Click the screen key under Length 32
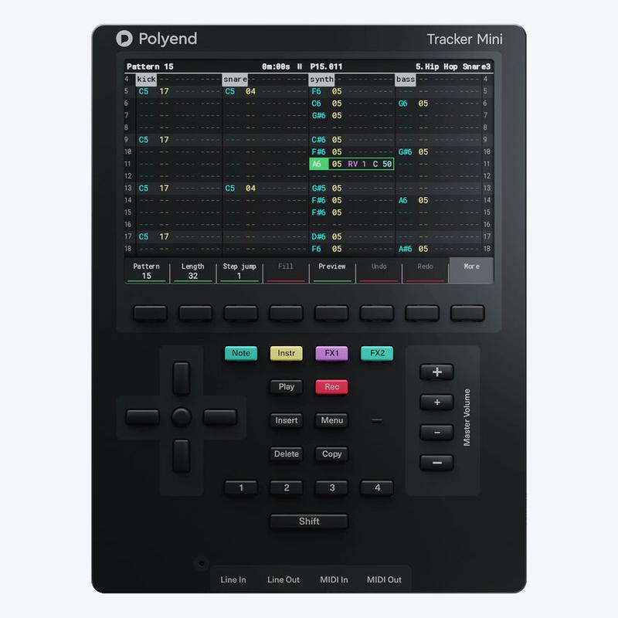The width and height of the screenshot is (618, 618). [x=195, y=314]
